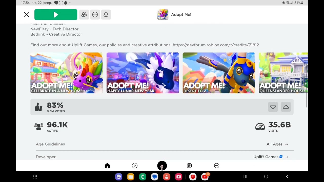The height and width of the screenshot is (182, 324).
Task: Open All Ages age guidelines
Action: 277,144
